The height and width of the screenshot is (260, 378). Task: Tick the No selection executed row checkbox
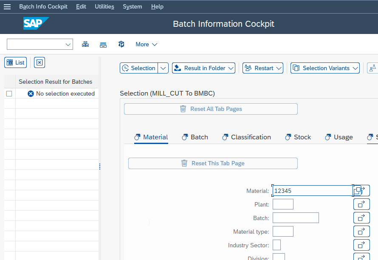(9, 93)
